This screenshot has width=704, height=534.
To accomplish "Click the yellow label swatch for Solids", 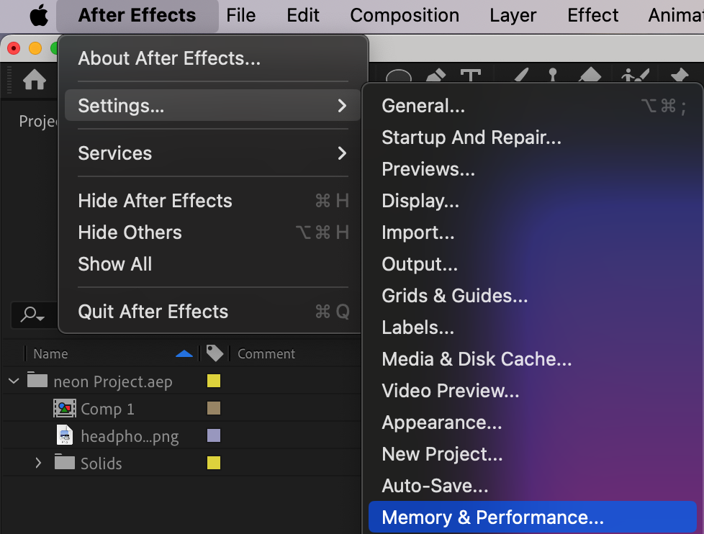I will pos(214,463).
